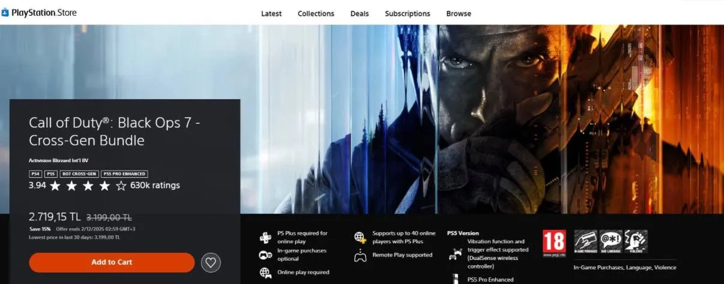Click the PS5 Version heading

point(463,233)
